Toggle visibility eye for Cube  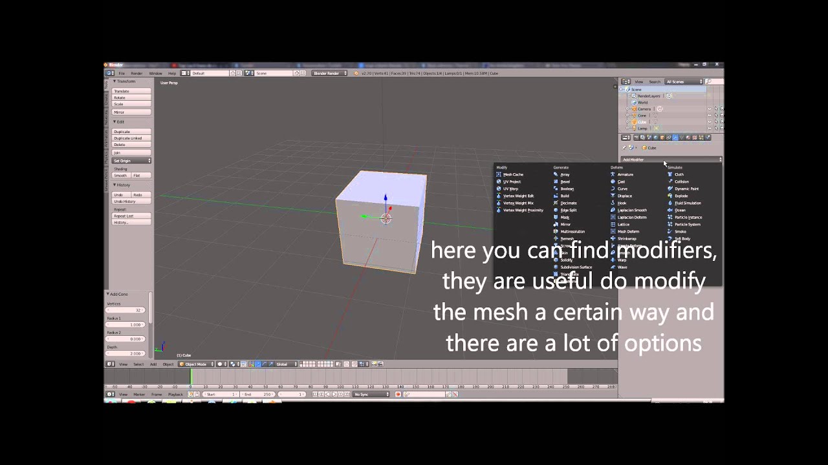(710, 122)
